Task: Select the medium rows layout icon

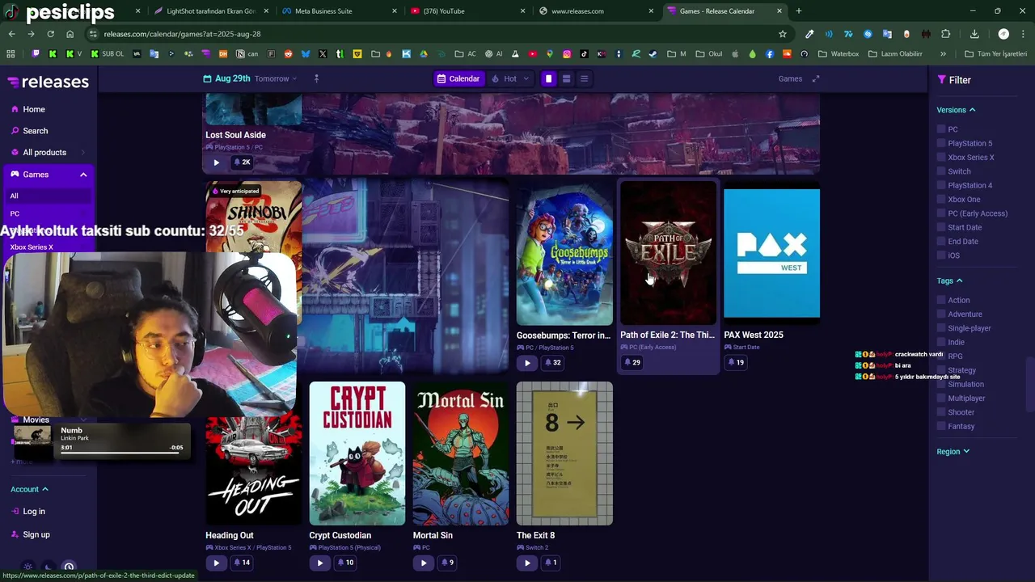Action: (x=566, y=78)
